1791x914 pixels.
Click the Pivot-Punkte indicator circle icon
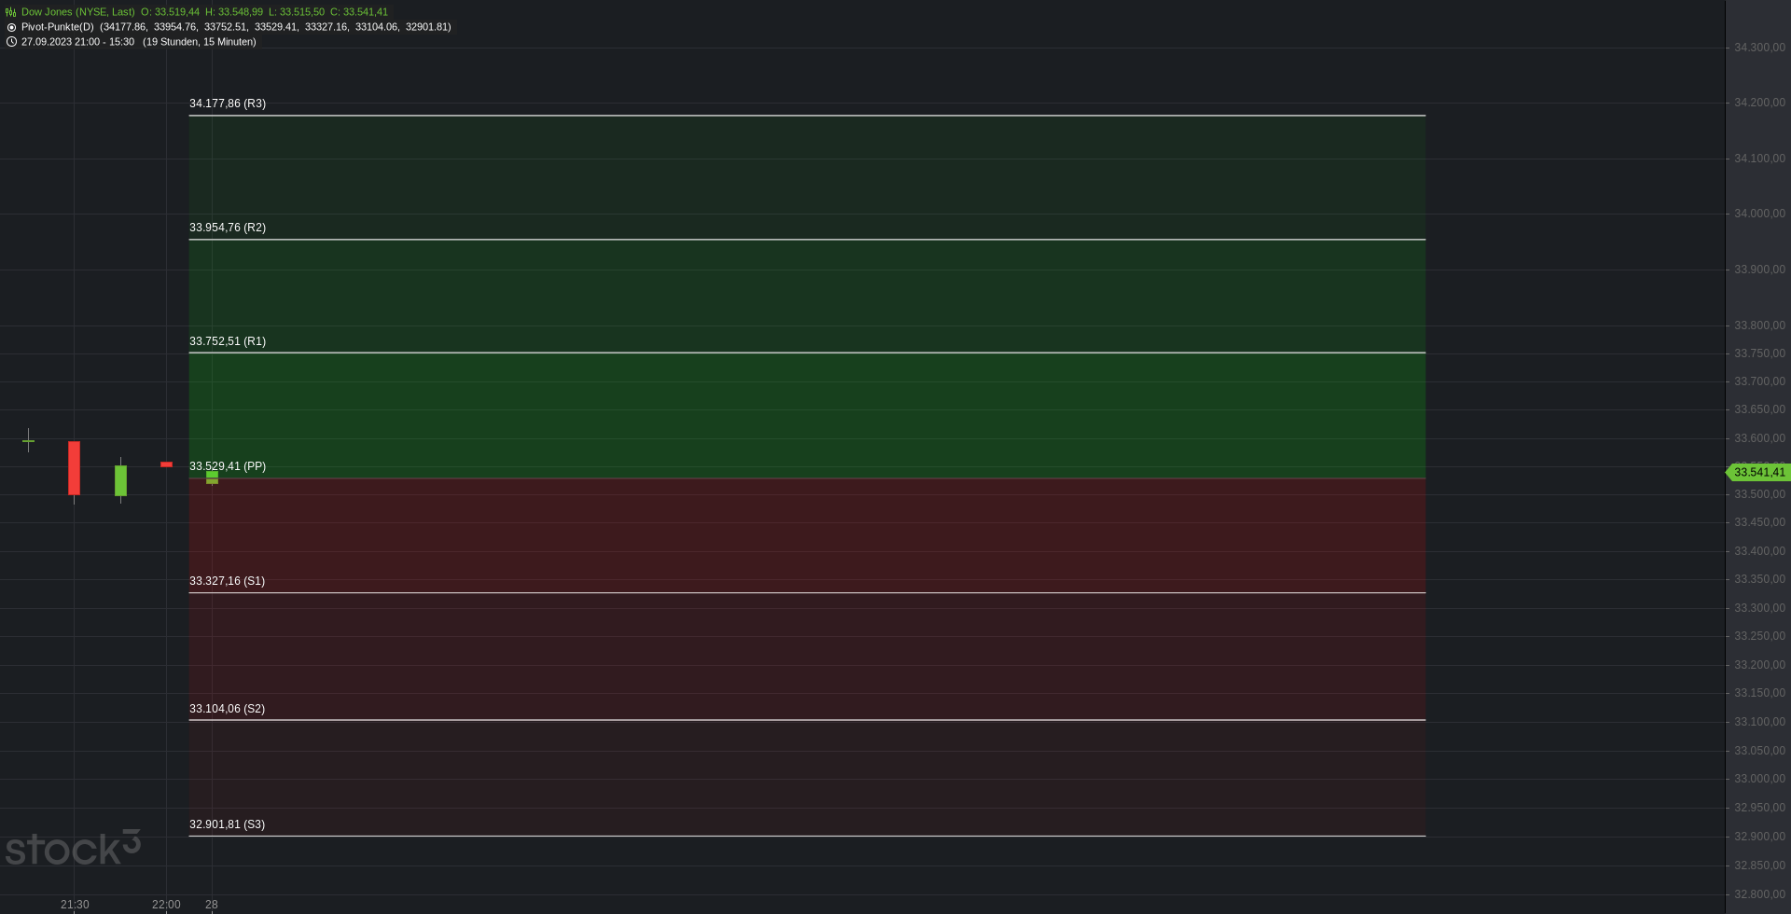click(x=11, y=27)
